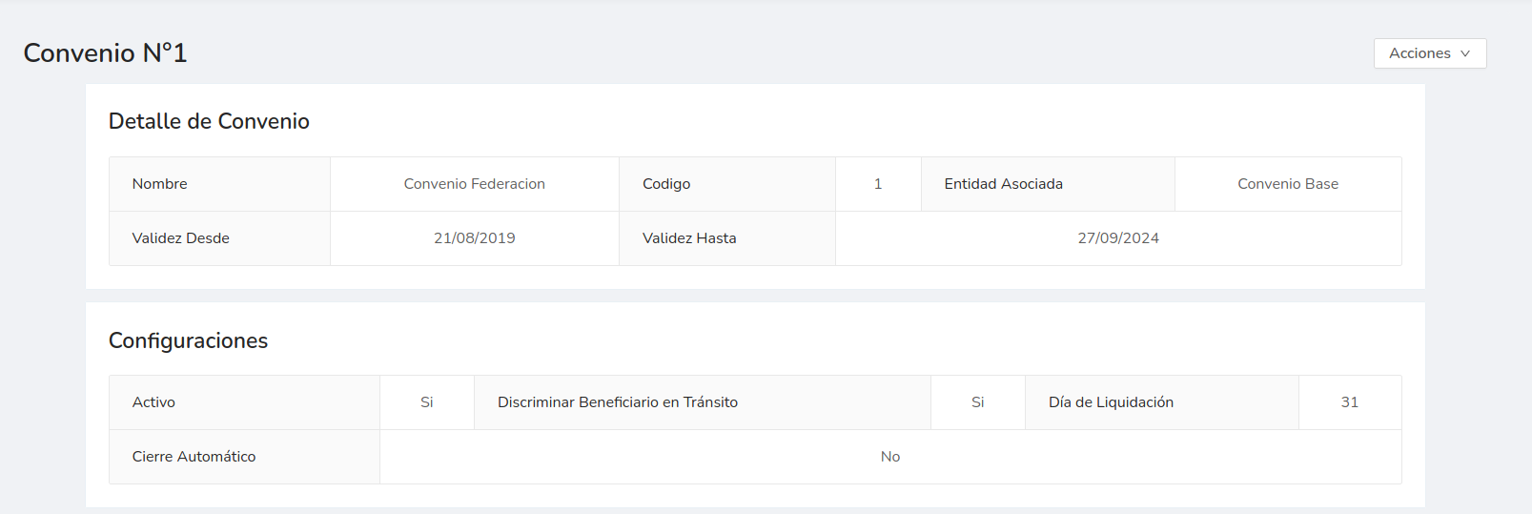Screen dimensions: 1532x514
Task: Click the Cierre Automático label
Action: pyautogui.click(x=194, y=457)
